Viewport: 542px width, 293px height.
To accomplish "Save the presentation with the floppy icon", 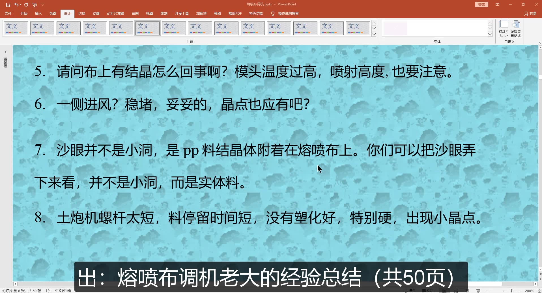I will tap(8, 5).
